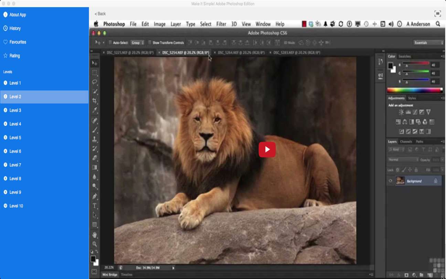Expand the Essentials workspace dropdown
The image size is (446, 279).
point(428,43)
